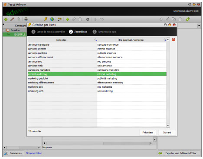
Task: Go to step 1 Listes de mots à assembler
Action: point(48,32)
